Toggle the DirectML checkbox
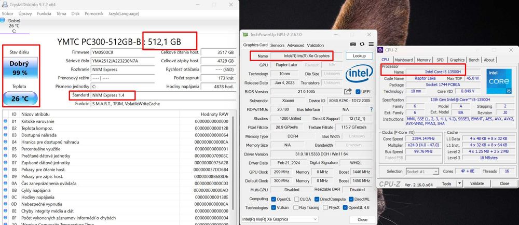The image size is (519, 225). 351,199
